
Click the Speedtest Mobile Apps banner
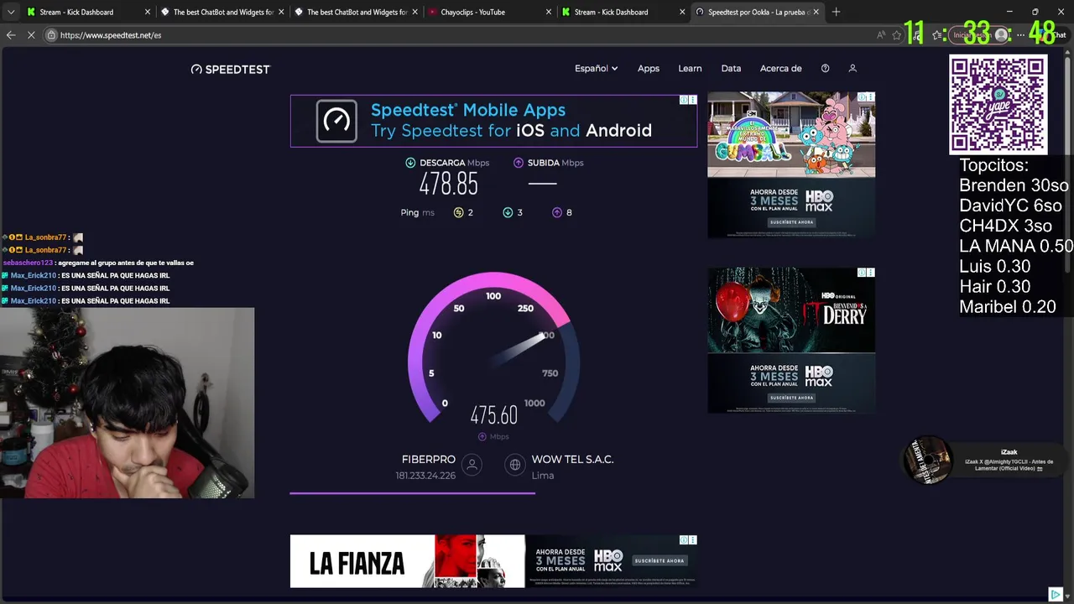click(493, 121)
